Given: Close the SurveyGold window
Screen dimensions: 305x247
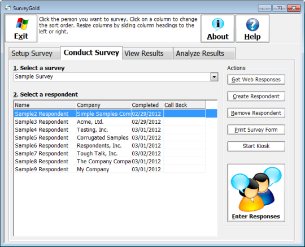Looking at the screenshot, I should (294, 8).
